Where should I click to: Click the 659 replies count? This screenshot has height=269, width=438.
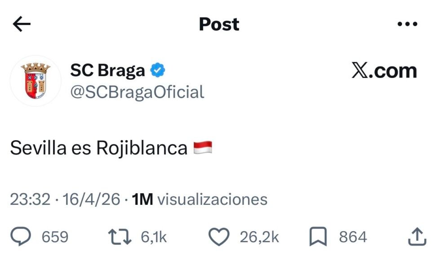55,237
